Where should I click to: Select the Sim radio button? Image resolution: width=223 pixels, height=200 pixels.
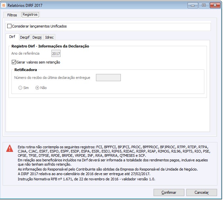[x=20, y=88]
